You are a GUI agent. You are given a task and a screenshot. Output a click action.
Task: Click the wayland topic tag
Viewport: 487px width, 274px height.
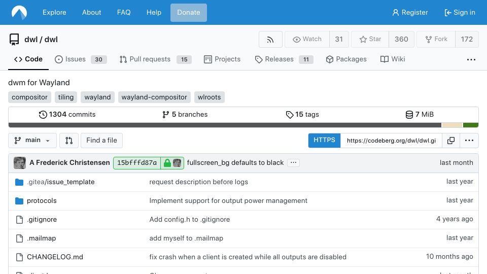point(97,97)
